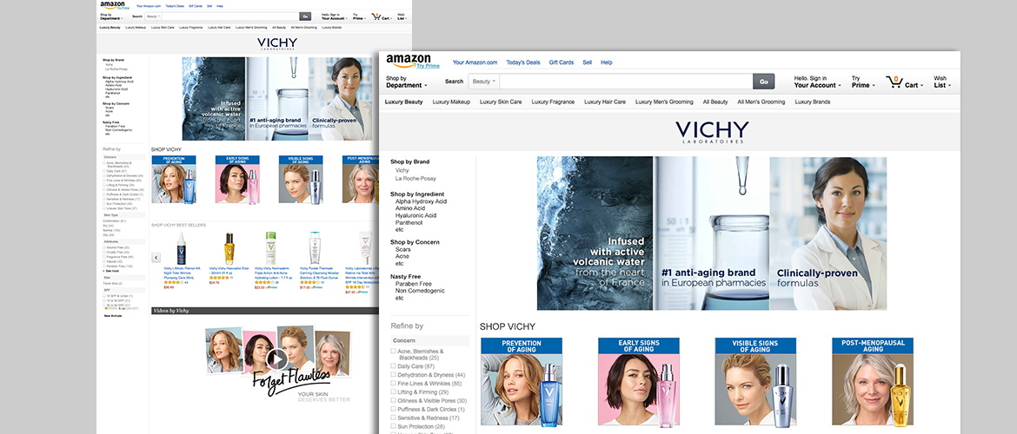Image resolution: width=1017 pixels, height=434 pixels.
Task: Open Luxury Fragrance tab on the foreground page
Action: point(553,102)
